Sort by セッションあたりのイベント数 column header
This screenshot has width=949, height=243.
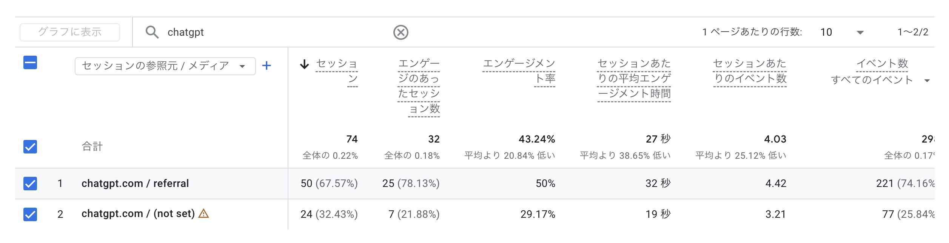click(749, 71)
